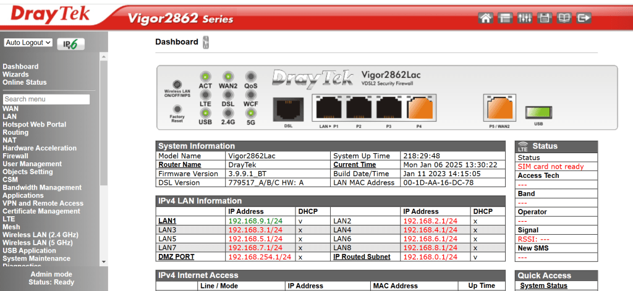Click the sidebar scrollbar up arrow
633x291 pixels.
tap(103, 57)
